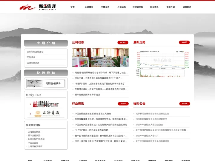Open the 書集 Collection of Books logo link
Image resolution: width=215 pixels, height=161 pixels.
[x=46, y=104]
